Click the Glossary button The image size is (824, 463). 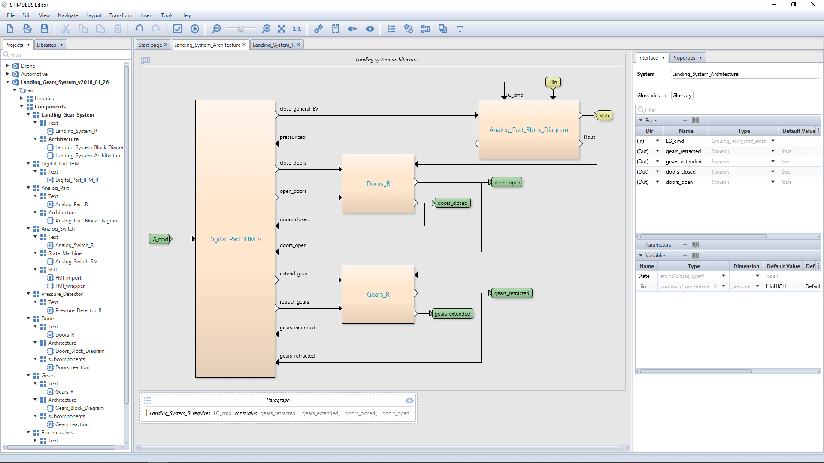click(x=682, y=96)
